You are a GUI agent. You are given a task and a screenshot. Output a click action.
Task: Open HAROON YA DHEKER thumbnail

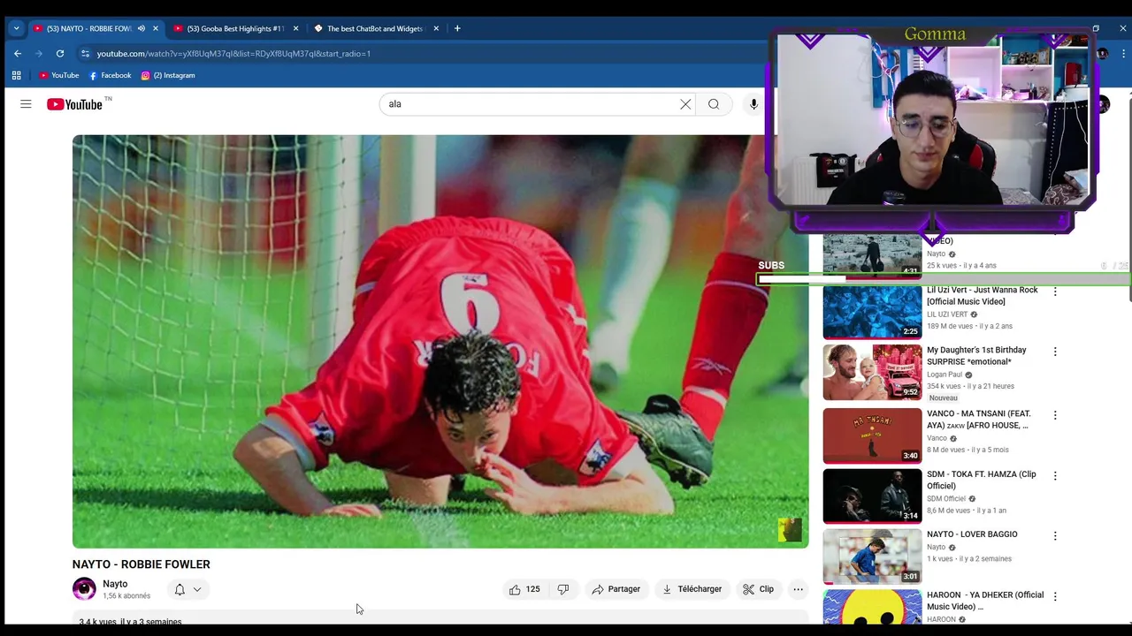coord(872,607)
